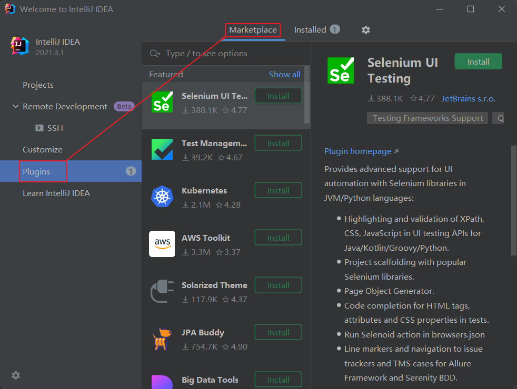Focus the plugin search field

click(x=226, y=53)
